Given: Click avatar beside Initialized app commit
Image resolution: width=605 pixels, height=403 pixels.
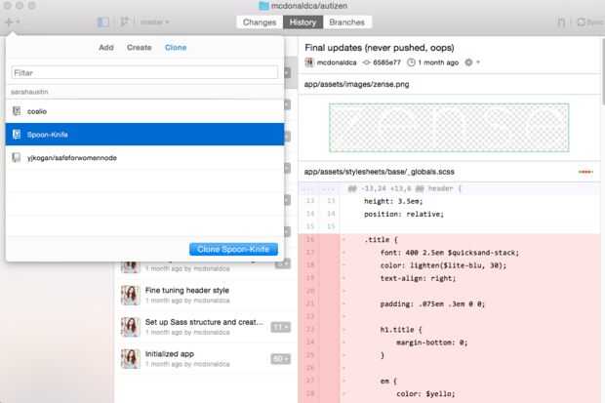Looking at the screenshot, I should coord(130,359).
